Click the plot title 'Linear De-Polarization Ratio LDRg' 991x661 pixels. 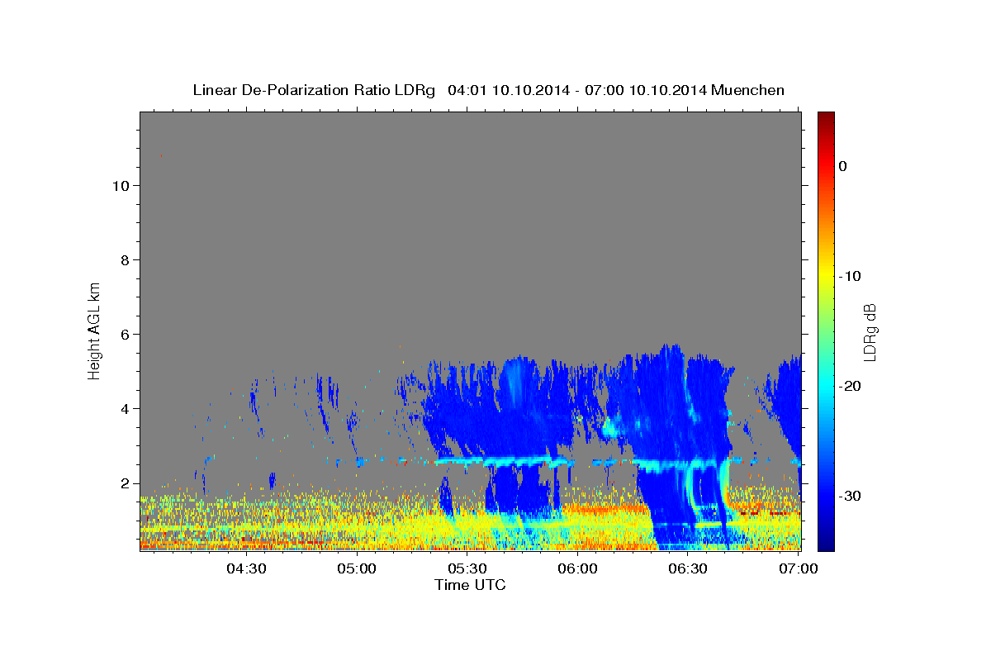coord(313,90)
